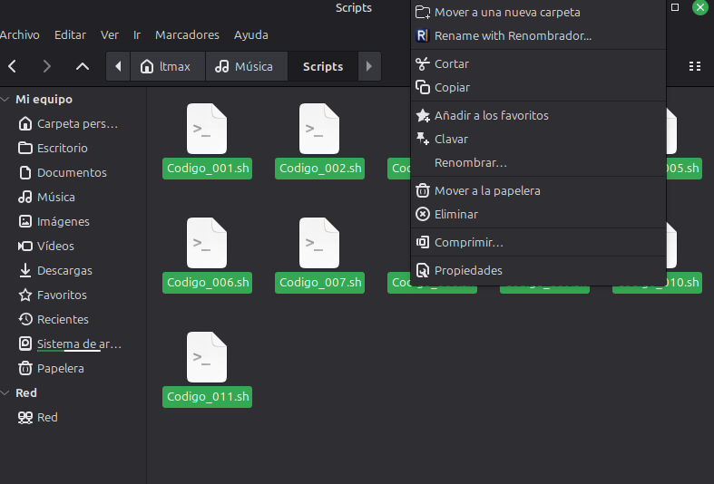This screenshot has height=484, width=714.
Task: Click the Codigo_001.sh file name label
Action: coord(207,169)
